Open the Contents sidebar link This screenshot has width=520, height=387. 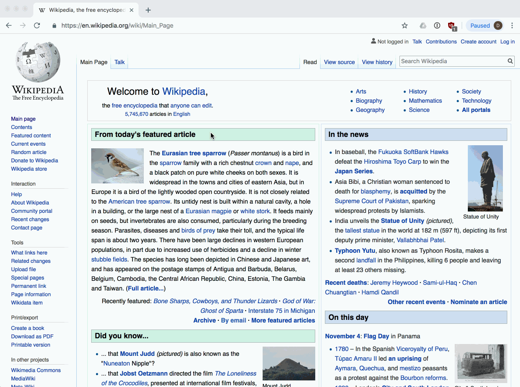[x=21, y=127]
